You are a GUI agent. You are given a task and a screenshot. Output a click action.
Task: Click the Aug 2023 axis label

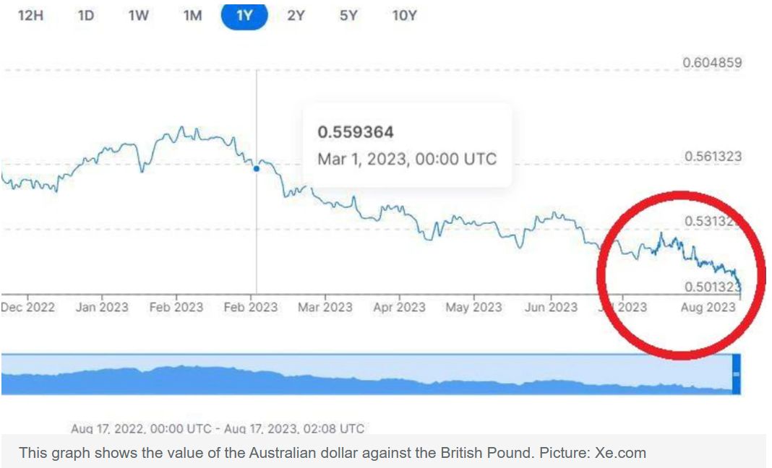[708, 307]
